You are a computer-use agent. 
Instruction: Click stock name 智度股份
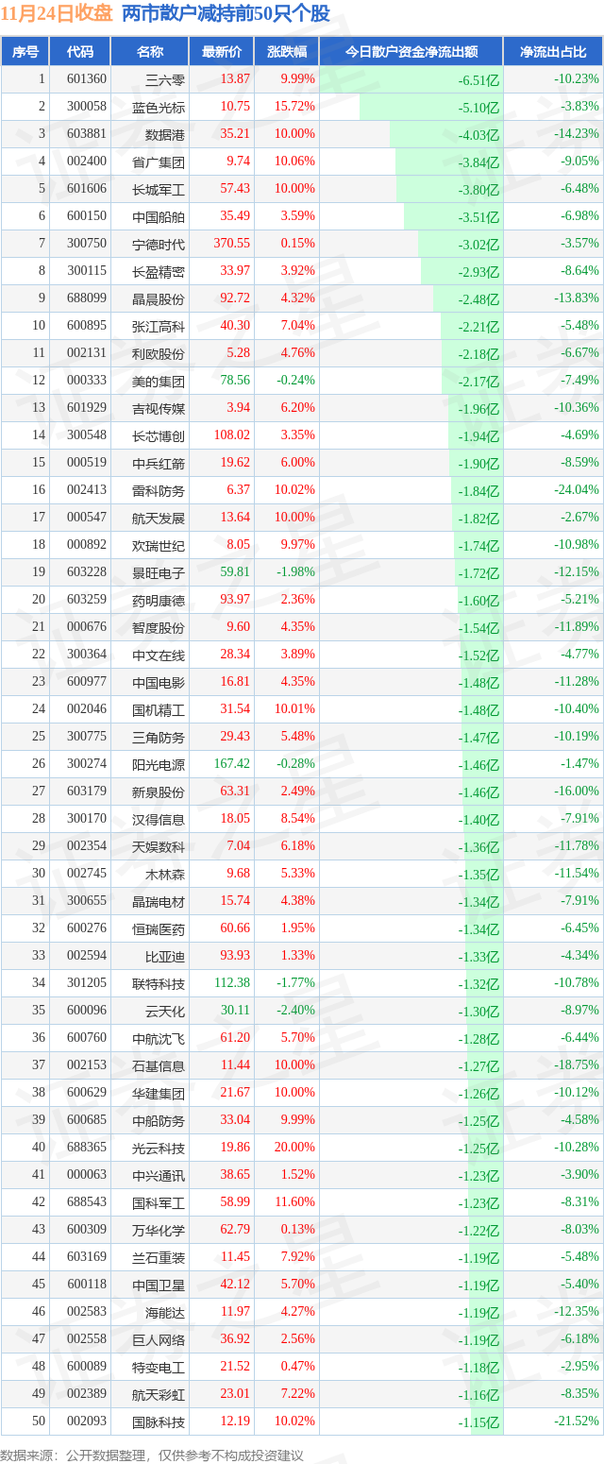pos(159,627)
